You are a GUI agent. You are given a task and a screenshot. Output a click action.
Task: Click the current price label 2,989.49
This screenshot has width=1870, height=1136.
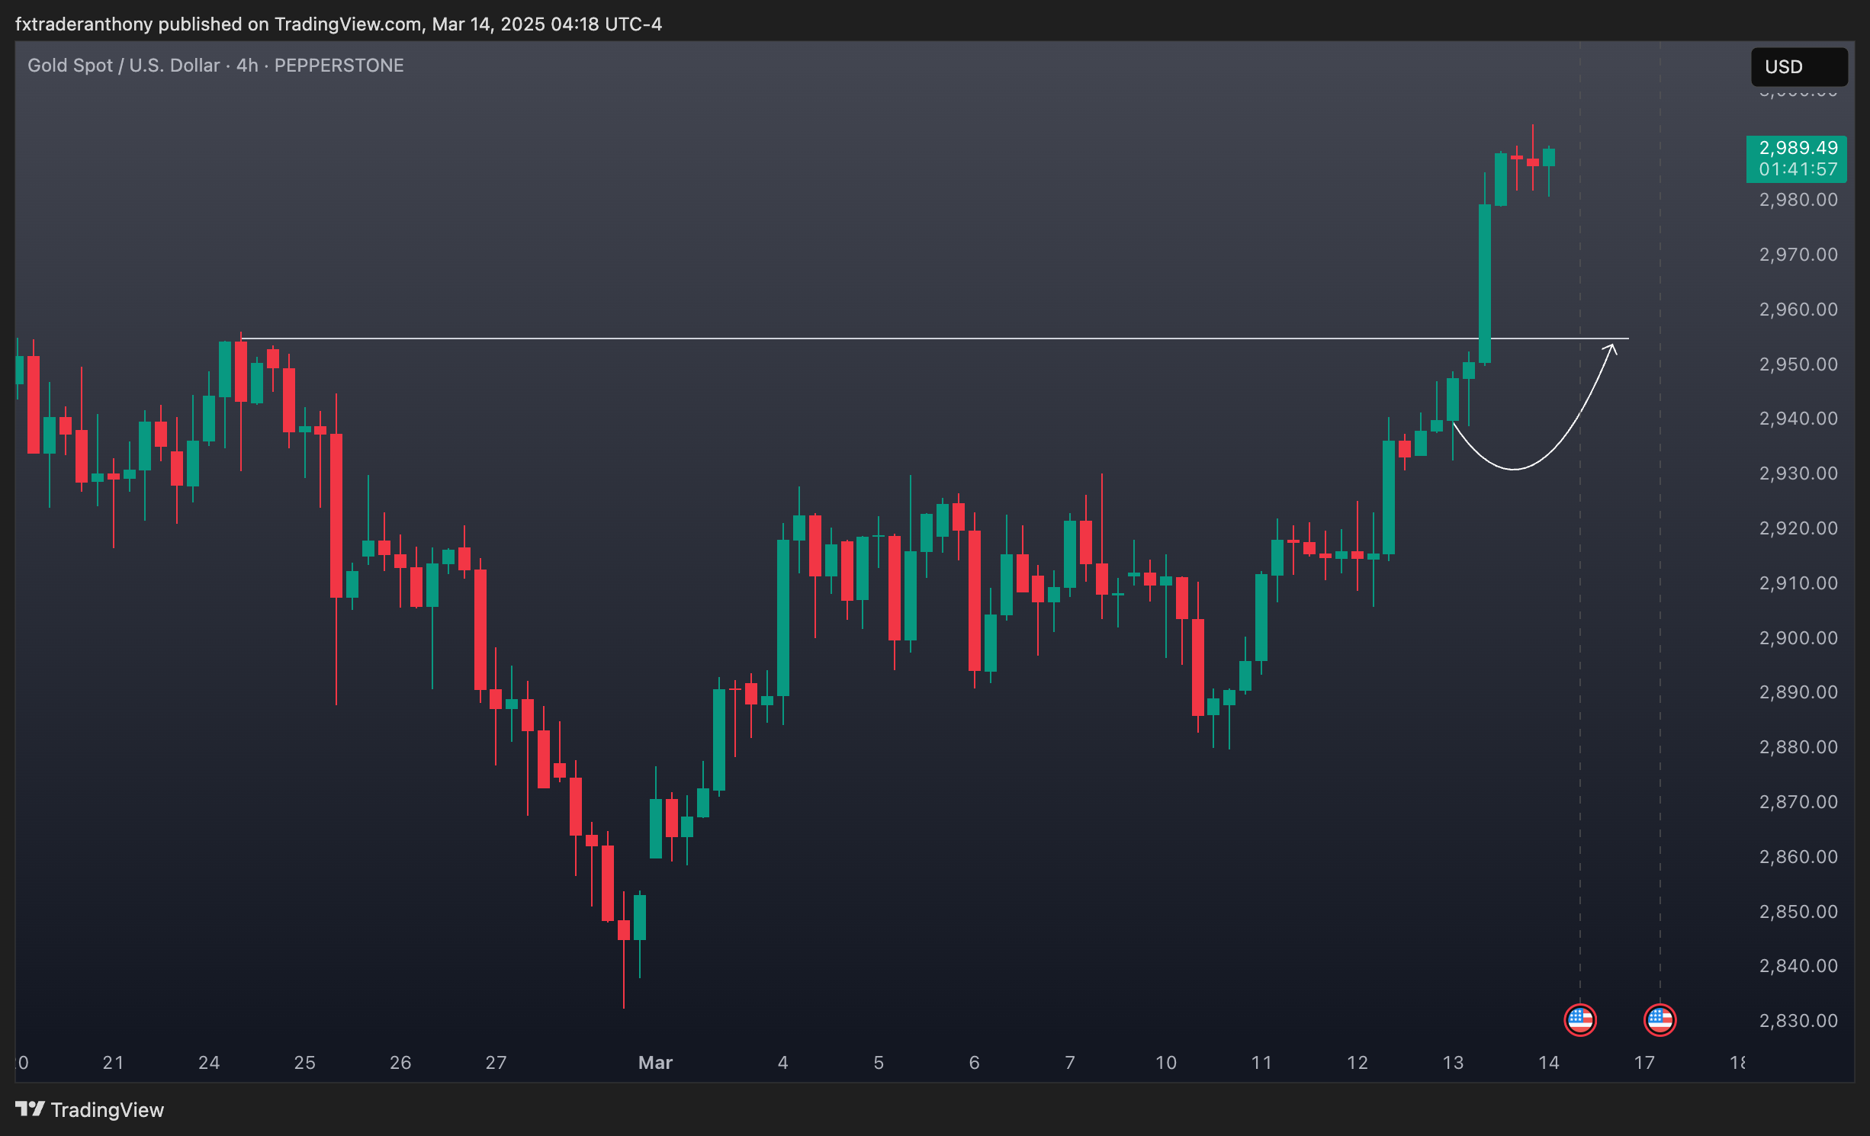1798,148
